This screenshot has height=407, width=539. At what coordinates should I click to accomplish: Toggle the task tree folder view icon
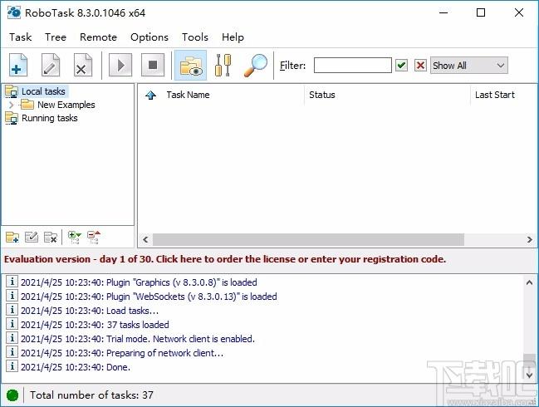tap(191, 65)
